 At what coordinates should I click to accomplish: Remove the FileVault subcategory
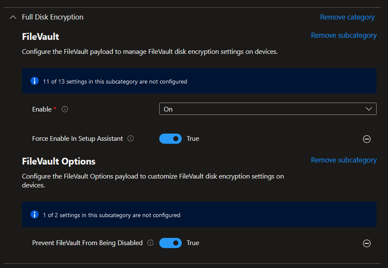point(344,36)
